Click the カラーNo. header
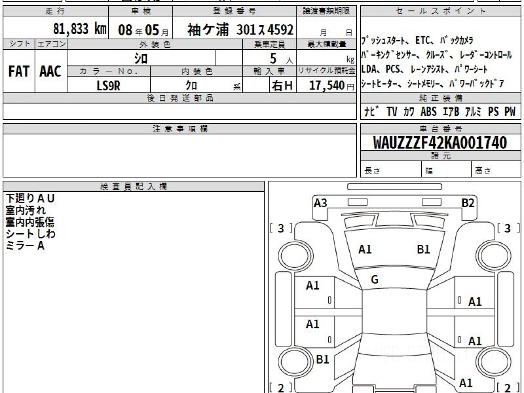This screenshot has height=393, width=524. click(x=109, y=71)
